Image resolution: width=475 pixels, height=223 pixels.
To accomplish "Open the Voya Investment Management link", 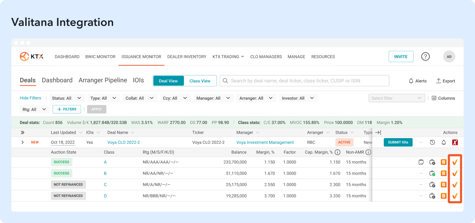I will [x=265, y=143].
